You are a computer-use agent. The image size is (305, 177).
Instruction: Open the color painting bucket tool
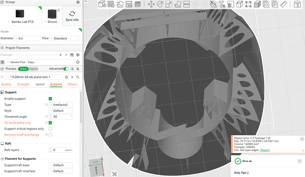(x=213, y=4)
